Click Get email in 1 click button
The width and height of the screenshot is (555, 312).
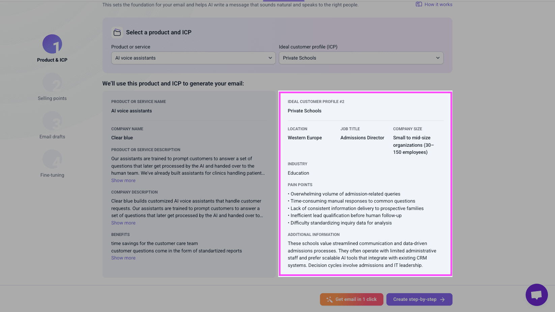pos(351,299)
